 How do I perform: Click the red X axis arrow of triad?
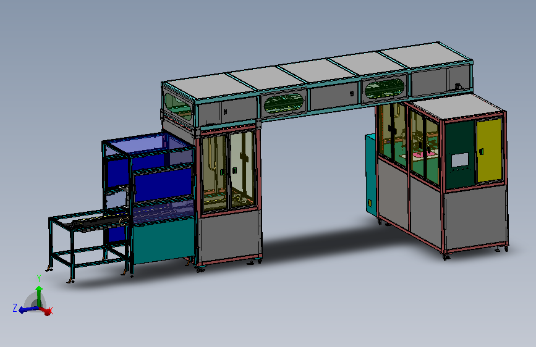(46, 310)
